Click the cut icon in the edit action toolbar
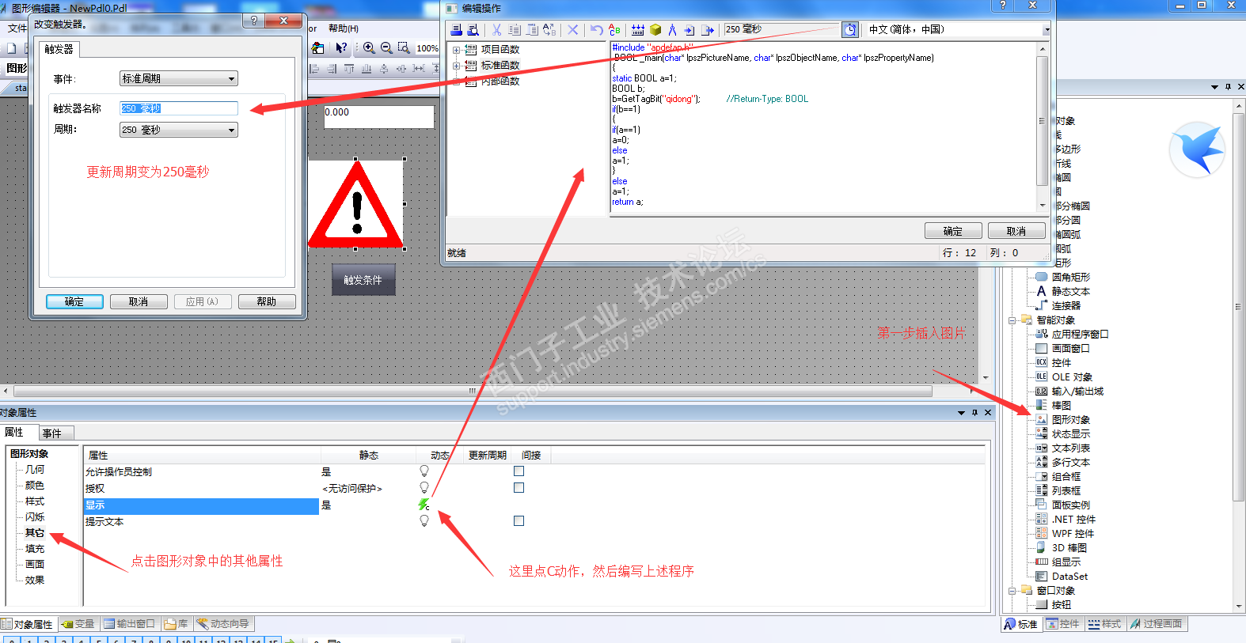Screen dimensions: 1246x643 tap(496, 30)
